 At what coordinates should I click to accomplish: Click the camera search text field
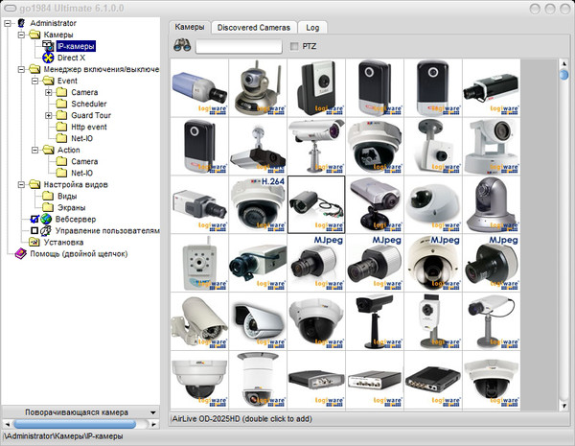click(238, 46)
